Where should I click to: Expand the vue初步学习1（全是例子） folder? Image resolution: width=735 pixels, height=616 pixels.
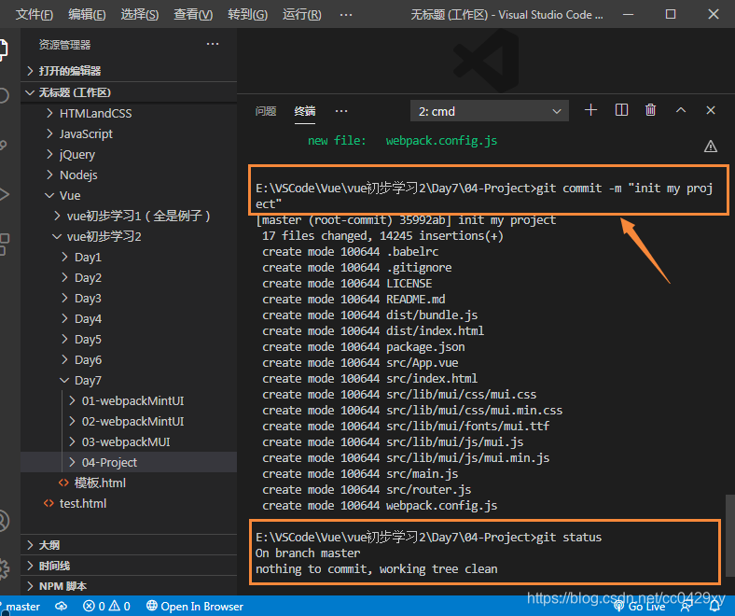click(129, 216)
